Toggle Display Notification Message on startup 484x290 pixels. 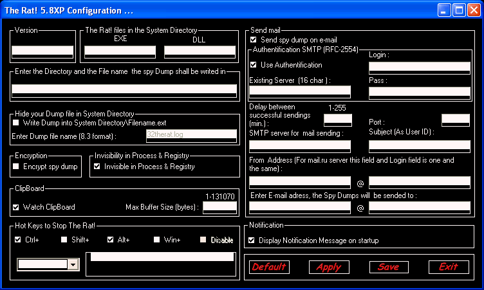(252, 240)
